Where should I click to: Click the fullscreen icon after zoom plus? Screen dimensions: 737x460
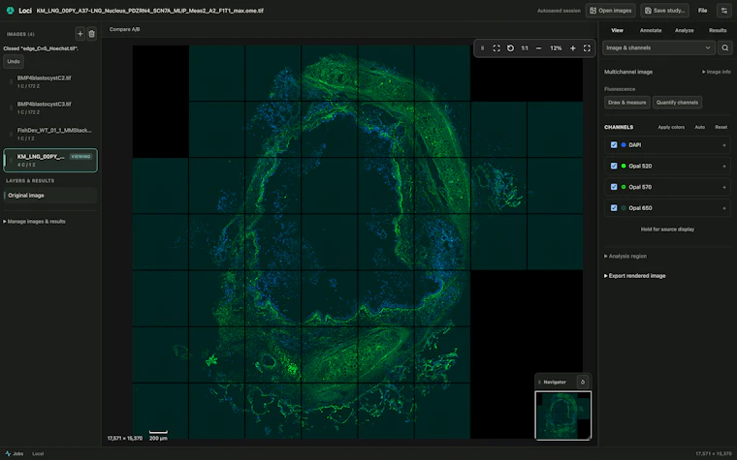point(587,47)
